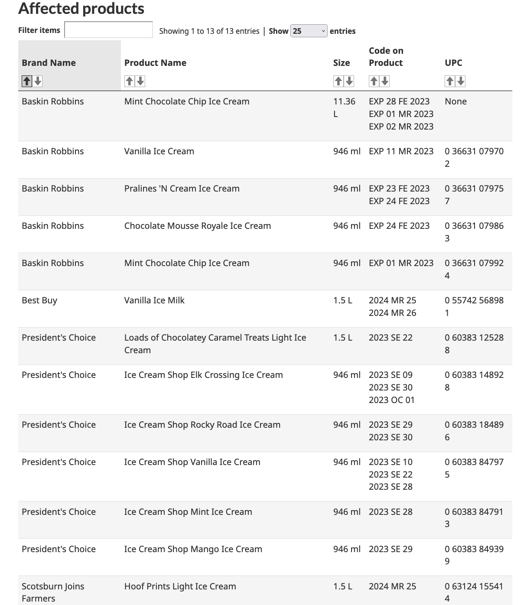Sort Size column descending
Image resolution: width=527 pixels, height=605 pixels.
[x=349, y=81]
